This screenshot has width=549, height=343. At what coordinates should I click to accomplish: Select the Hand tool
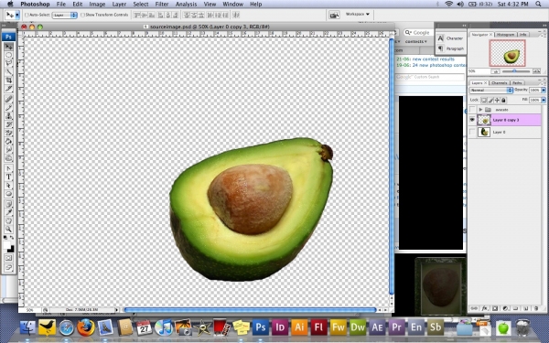9,220
